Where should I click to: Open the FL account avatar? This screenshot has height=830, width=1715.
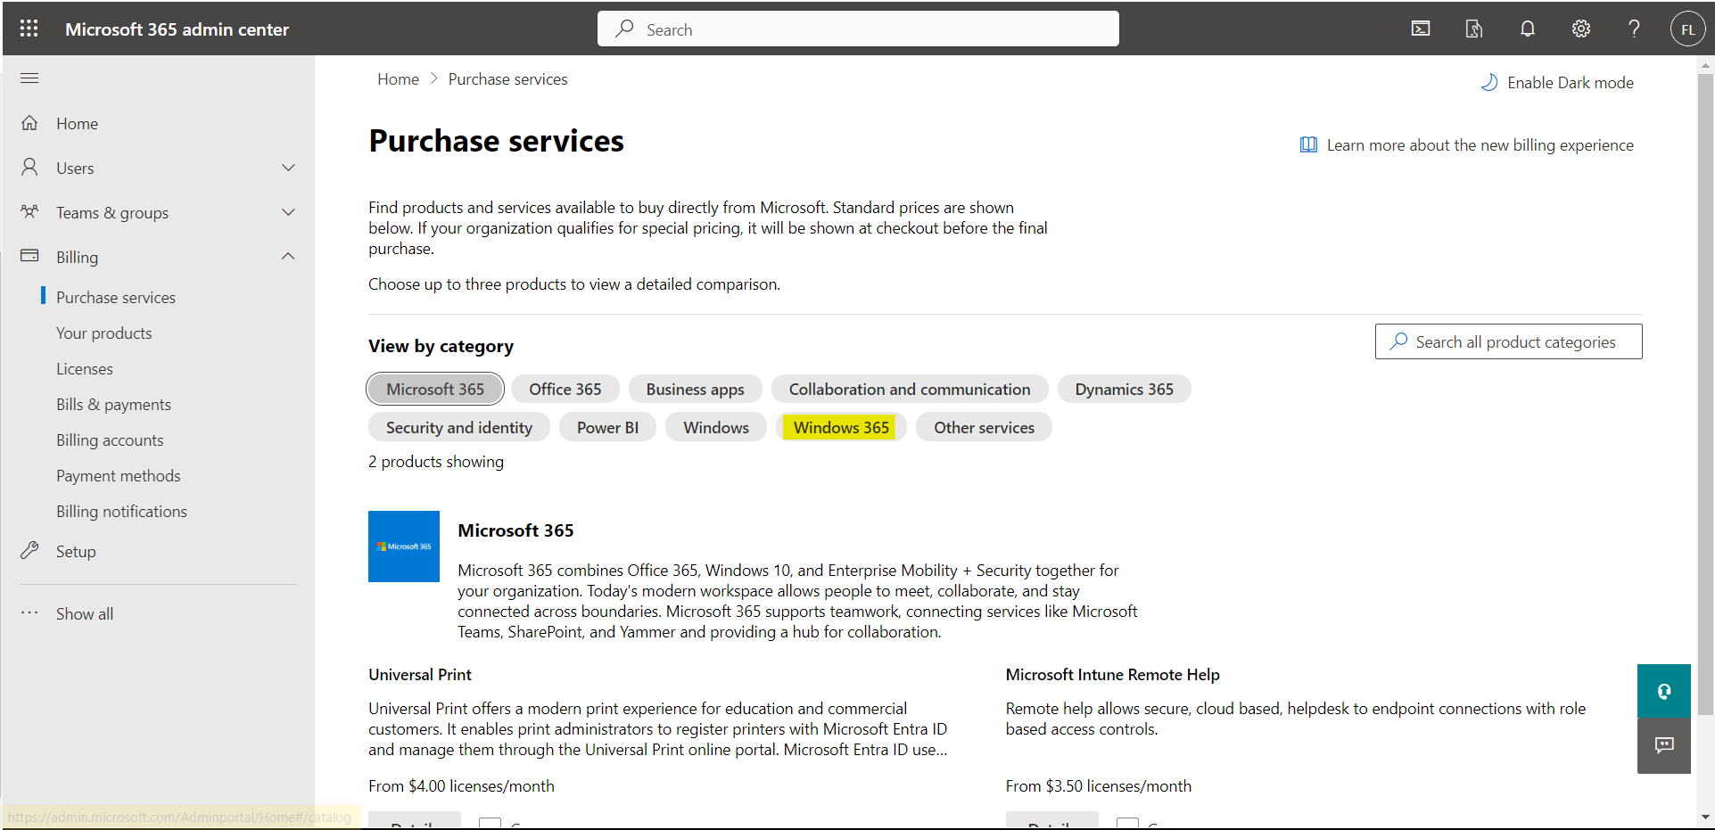pos(1686,29)
